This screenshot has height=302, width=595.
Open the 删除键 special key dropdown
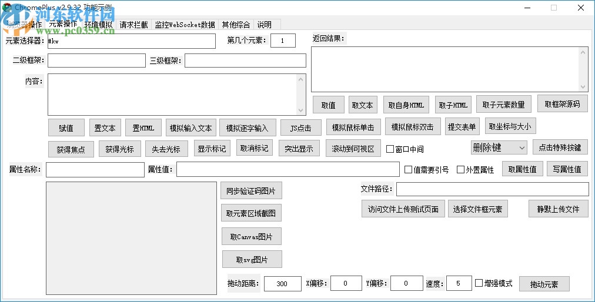pos(499,147)
